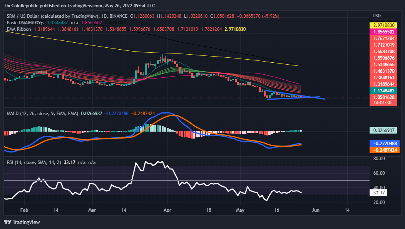Image resolution: width=405 pixels, height=229 pixels.
Task: Click the 1.7621204 EMA price label
Action: 383,38
